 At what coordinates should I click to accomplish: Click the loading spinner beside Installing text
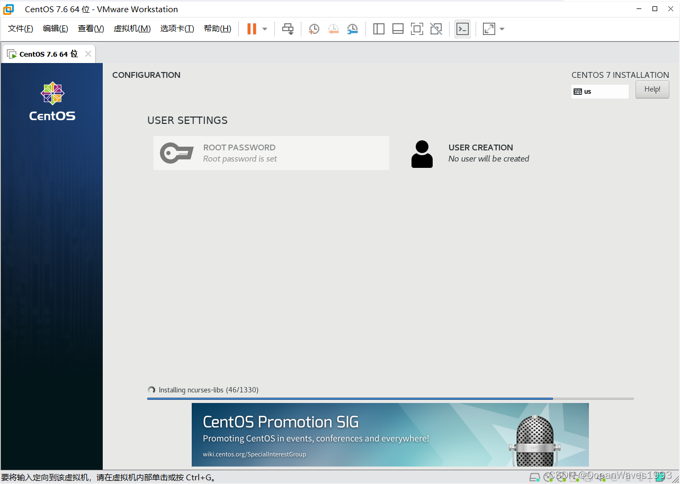[x=151, y=390]
